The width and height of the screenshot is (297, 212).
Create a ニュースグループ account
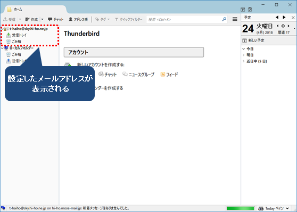click(138, 75)
